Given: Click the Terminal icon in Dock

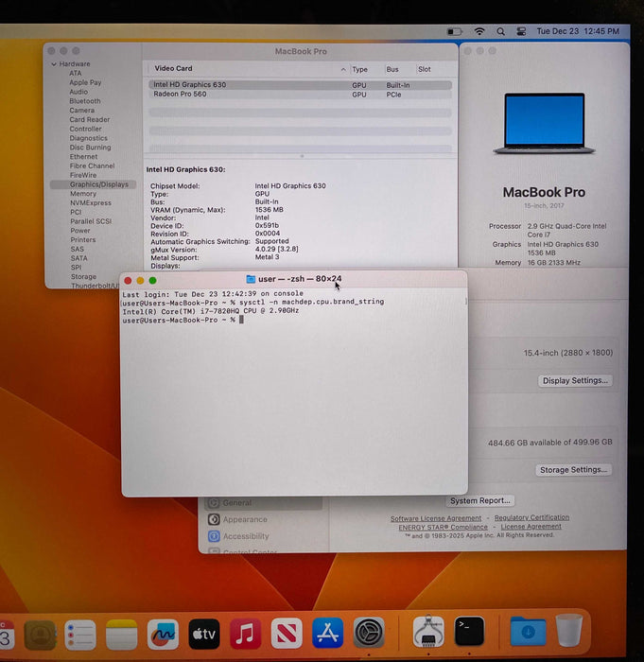Looking at the screenshot, I should [x=469, y=631].
